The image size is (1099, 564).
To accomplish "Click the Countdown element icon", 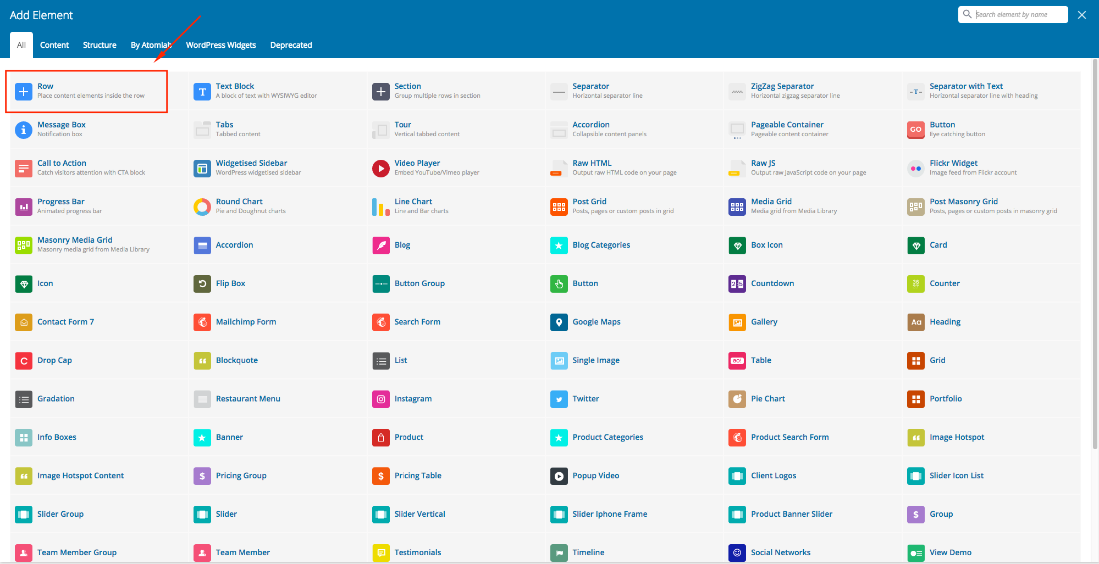I will 737,283.
